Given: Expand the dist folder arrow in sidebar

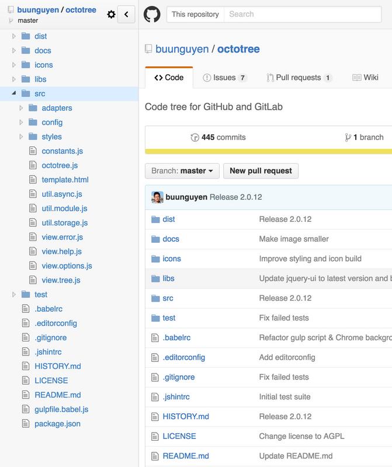Looking at the screenshot, I should click(x=13, y=36).
